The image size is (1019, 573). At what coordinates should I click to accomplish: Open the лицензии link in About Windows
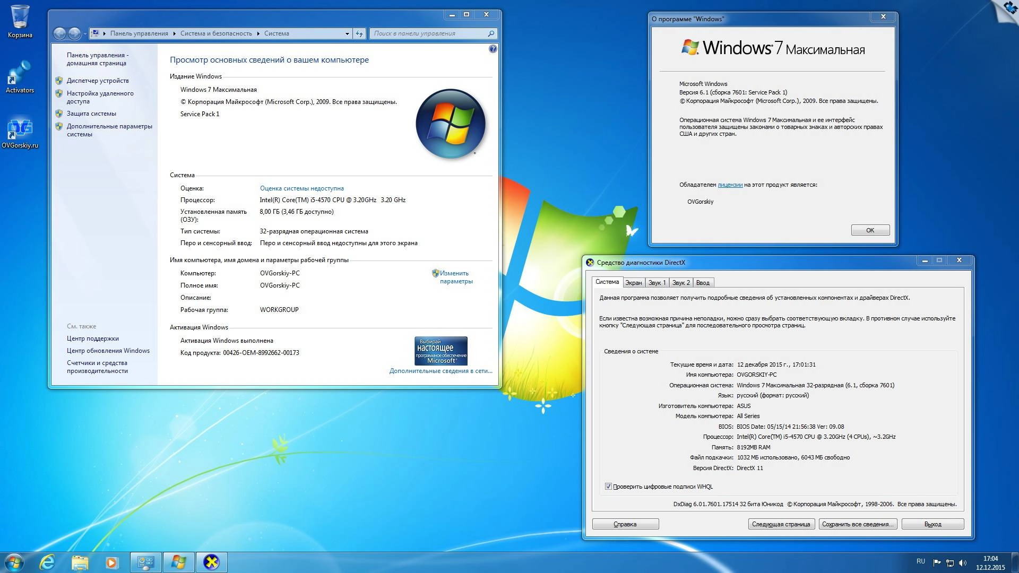point(730,185)
